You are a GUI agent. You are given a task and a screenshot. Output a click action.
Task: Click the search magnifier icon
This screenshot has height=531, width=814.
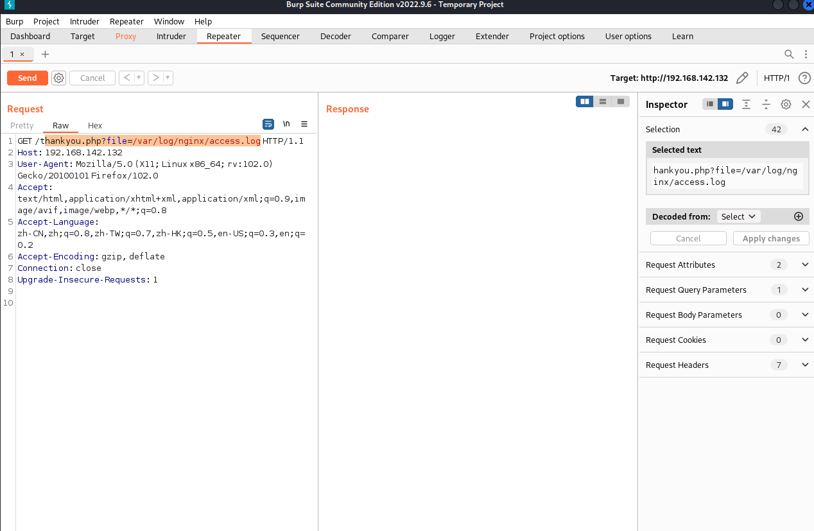[x=789, y=54]
